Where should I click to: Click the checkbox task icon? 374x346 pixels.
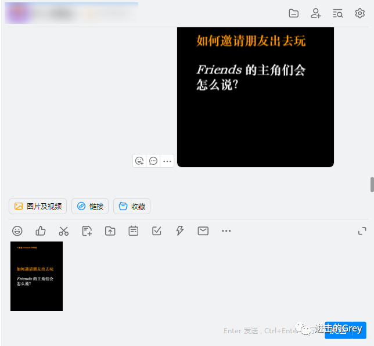point(157,231)
